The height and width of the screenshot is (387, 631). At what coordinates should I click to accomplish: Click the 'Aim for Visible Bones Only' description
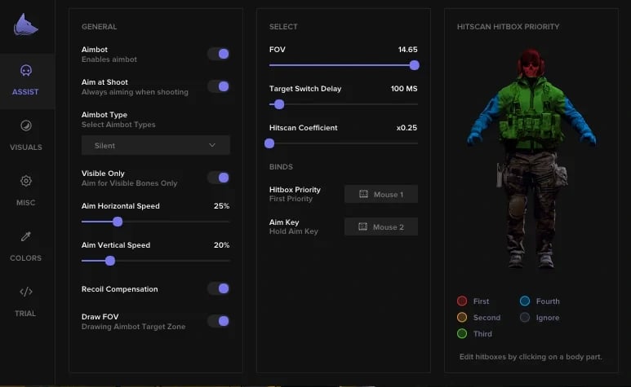click(x=129, y=183)
